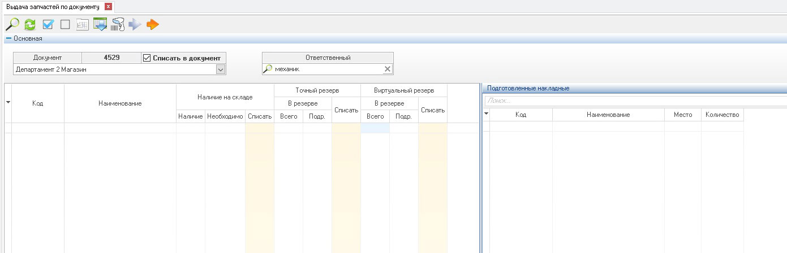
Task: Click magnifier icon in Ответственный field
Action: 268,69
